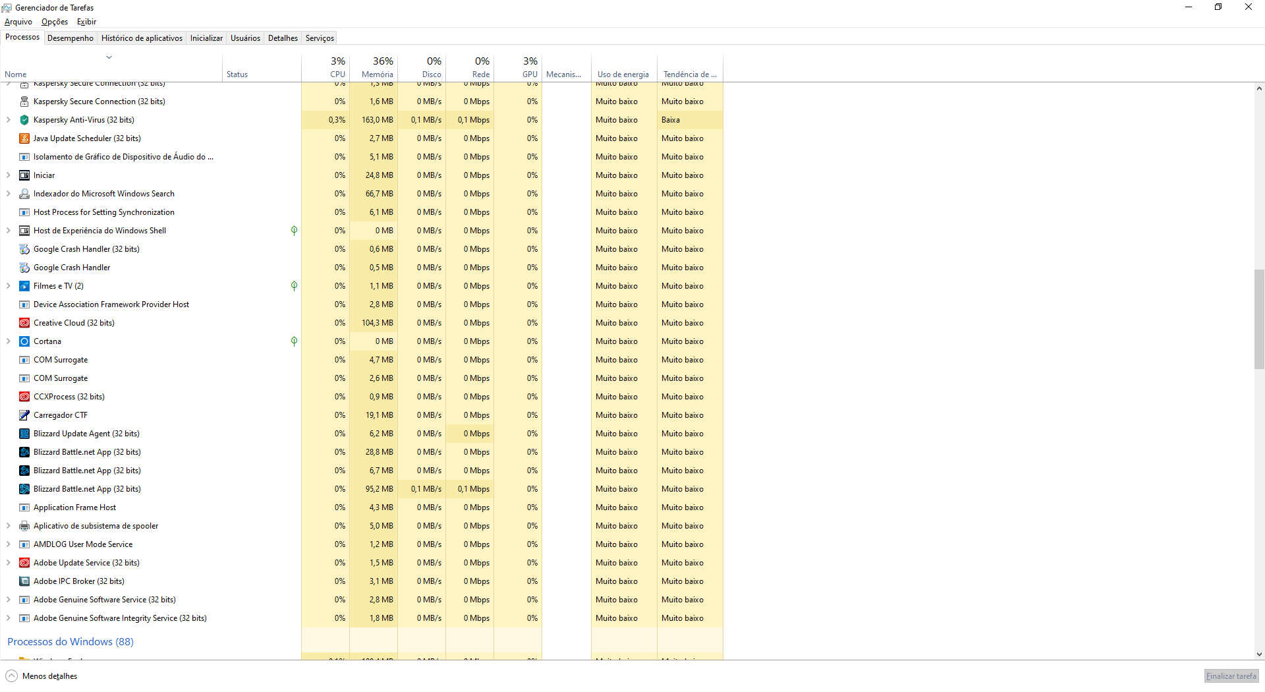Switch to Histórico de aplicativos tab
The image size is (1265, 692).
click(142, 38)
